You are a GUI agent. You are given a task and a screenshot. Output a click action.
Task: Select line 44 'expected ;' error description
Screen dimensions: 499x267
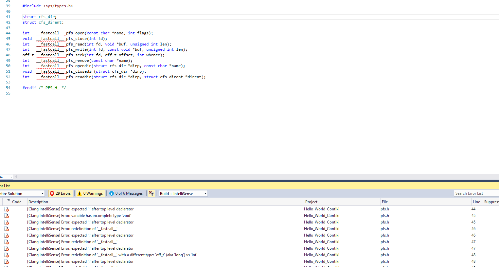[x=80, y=209]
